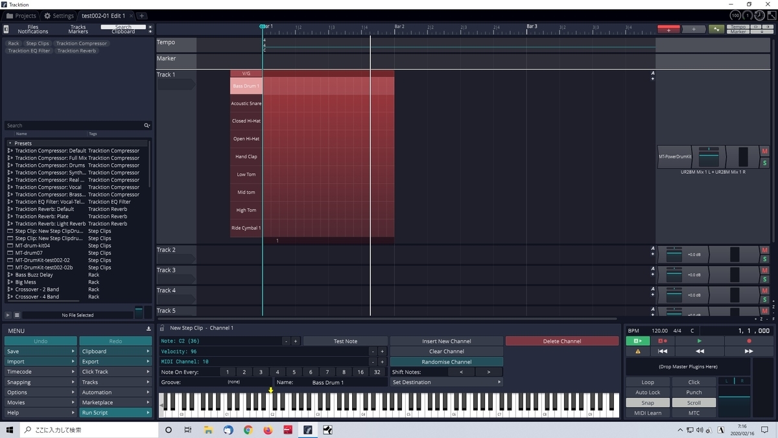The image size is (778, 438).
Task: Click the preset Search input field
Action: coord(75,125)
